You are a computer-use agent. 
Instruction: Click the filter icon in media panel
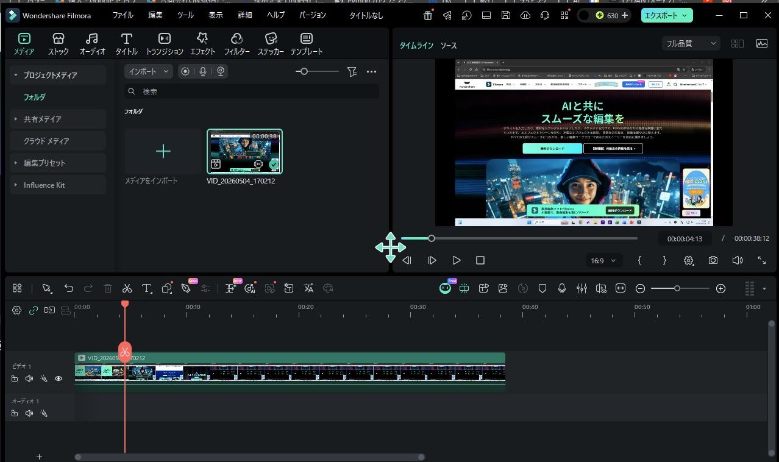tap(352, 71)
